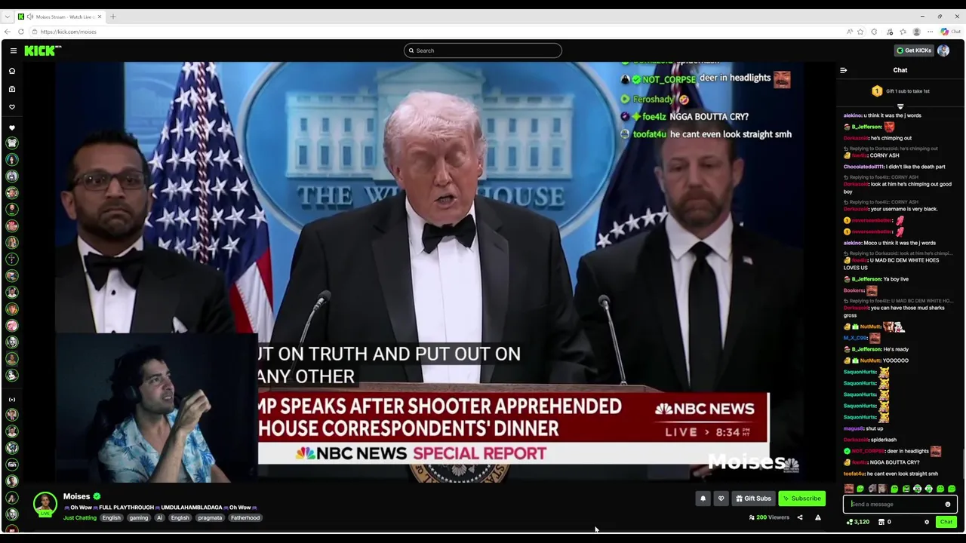Follow the channel with heart button
The height and width of the screenshot is (543, 966).
tap(721, 499)
